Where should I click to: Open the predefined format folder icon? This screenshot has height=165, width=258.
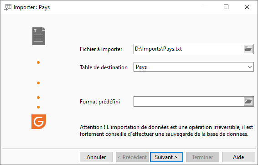(248, 101)
